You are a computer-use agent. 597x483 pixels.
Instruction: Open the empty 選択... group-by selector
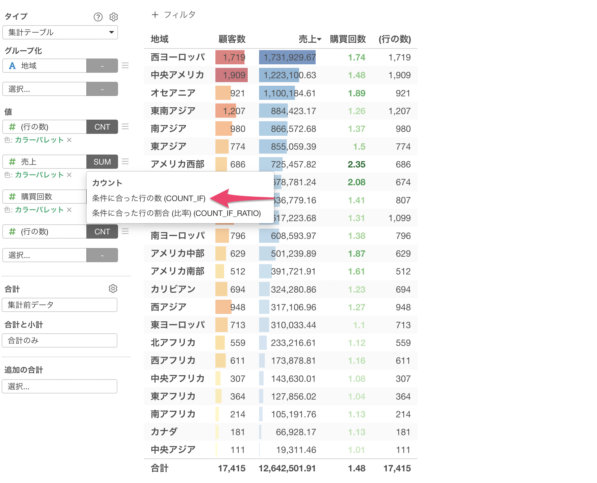click(x=45, y=89)
